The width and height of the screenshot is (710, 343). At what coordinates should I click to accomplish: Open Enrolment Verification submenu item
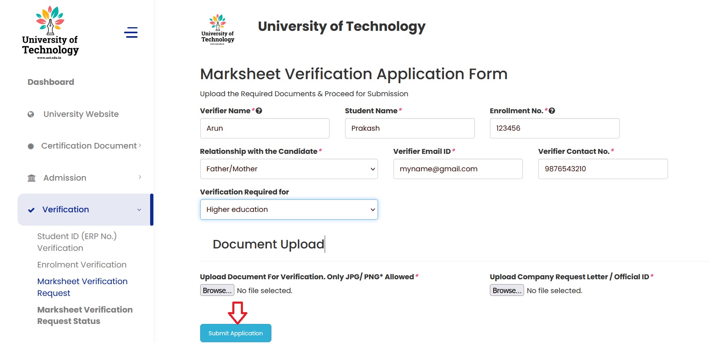point(82,265)
